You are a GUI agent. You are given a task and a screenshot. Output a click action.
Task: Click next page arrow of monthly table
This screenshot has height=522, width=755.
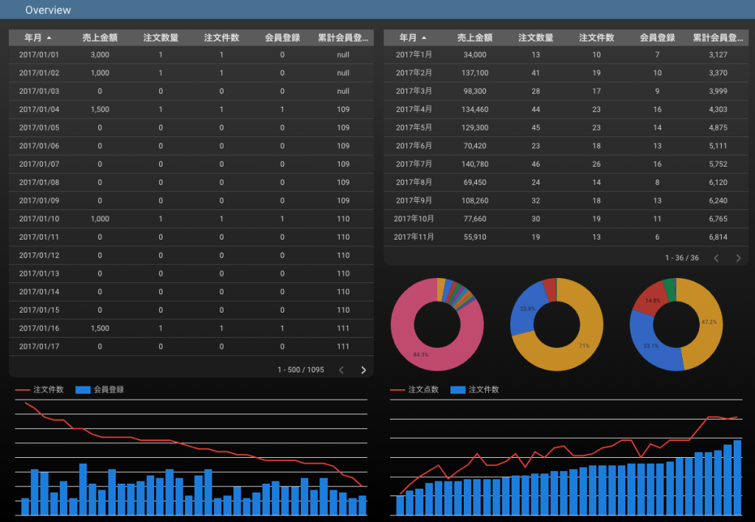738,258
